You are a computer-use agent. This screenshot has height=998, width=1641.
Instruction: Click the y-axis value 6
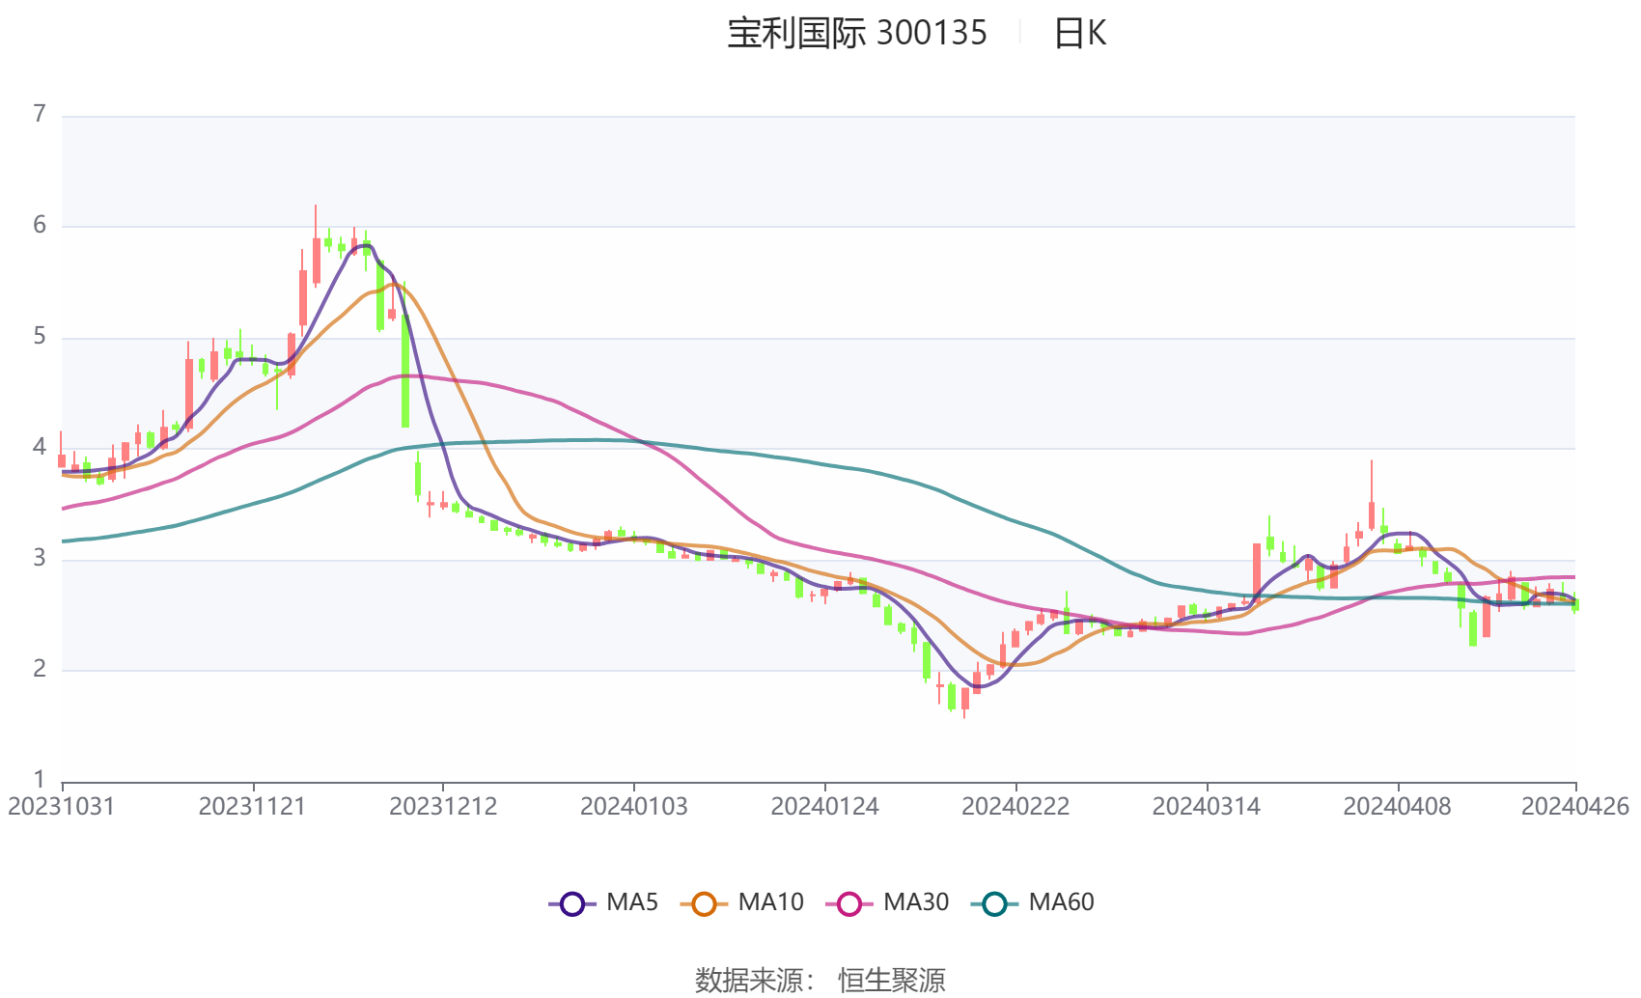point(40,226)
